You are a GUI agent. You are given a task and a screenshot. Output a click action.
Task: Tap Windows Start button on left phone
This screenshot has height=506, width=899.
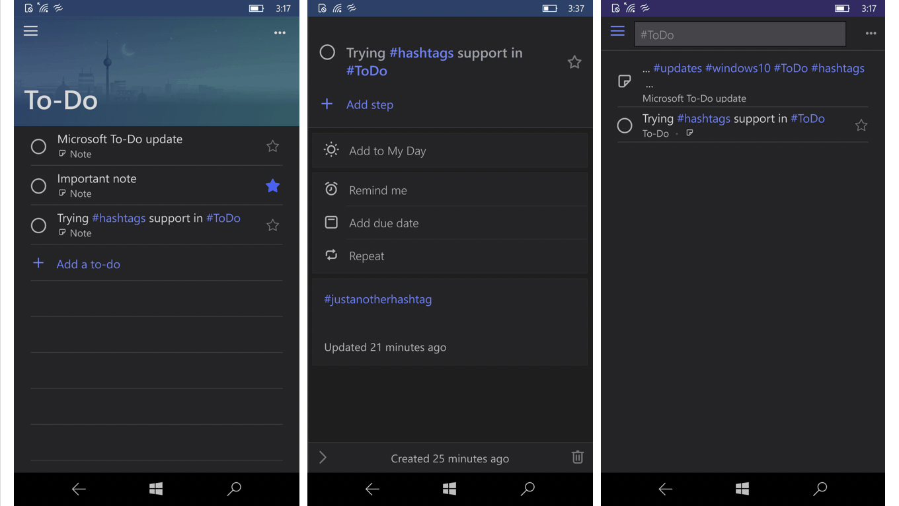[156, 488]
